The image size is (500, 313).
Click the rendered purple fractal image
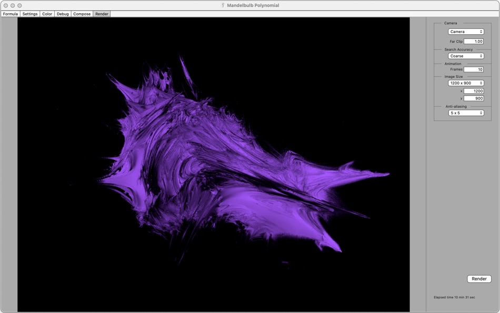213,164
